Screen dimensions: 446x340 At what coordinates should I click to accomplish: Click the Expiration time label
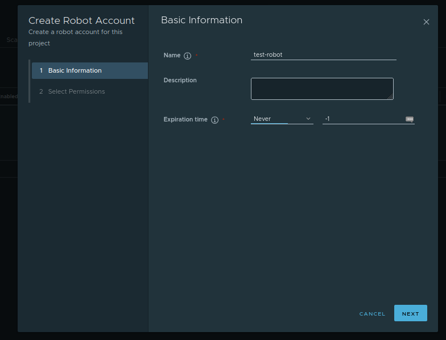point(185,119)
